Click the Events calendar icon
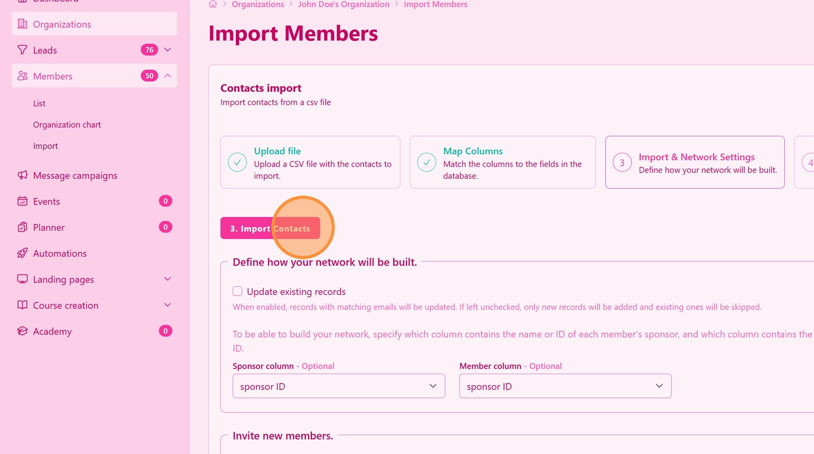Viewport: 814px width, 454px height. click(22, 201)
